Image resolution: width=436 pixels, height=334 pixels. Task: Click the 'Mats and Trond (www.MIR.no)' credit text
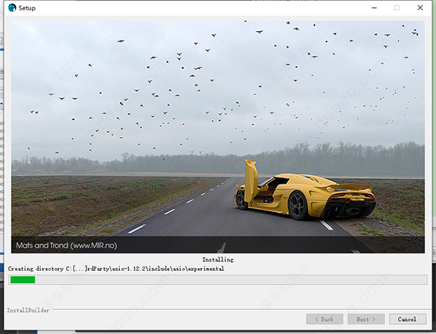(x=66, y=245)
